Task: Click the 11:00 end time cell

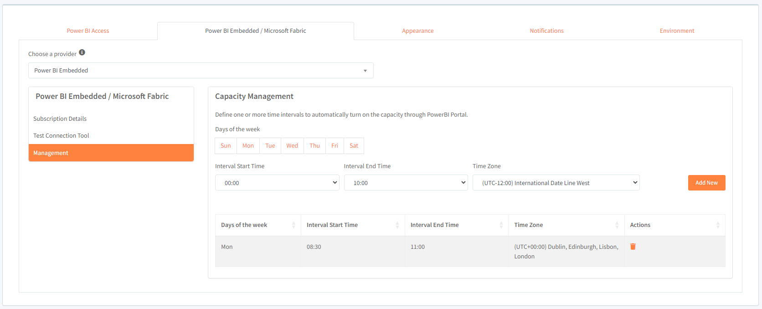Action: pyautogui.click(x=457, y=252)
